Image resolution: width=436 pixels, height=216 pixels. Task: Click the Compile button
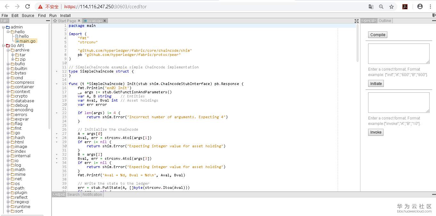[x=378, y=35]
